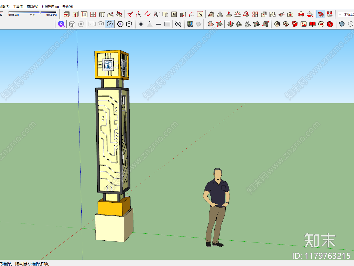This screenshot has width=354, height=266.
Task: Click the up-arrow extrude panel icon
Action: (x=75, y=14)
